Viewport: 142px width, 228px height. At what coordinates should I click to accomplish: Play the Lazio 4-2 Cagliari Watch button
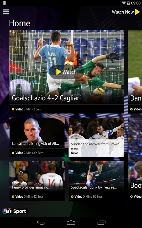[x=66, y=72]
